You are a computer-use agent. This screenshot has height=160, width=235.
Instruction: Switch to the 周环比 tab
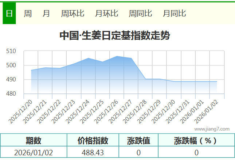73,14
